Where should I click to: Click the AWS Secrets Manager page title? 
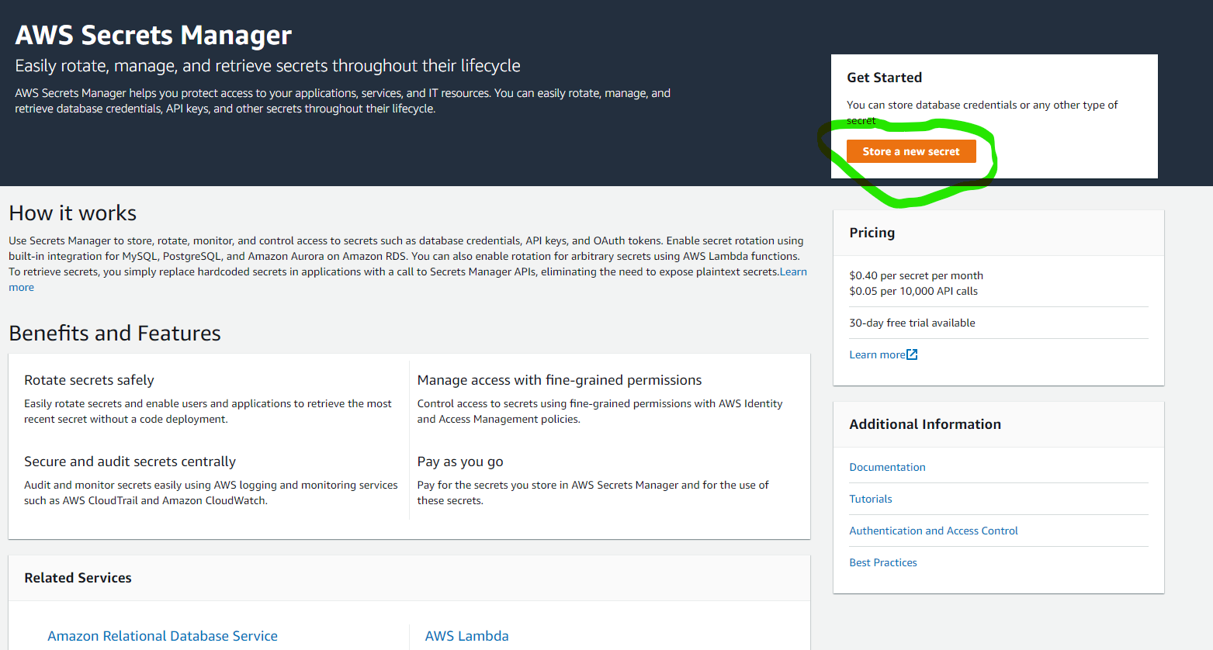click(153, 35)
